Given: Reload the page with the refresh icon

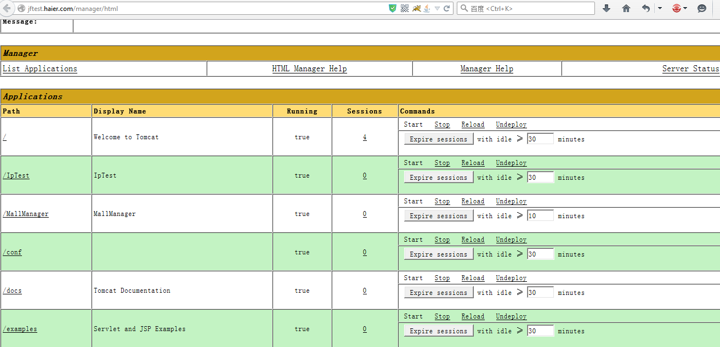Looking at the screenshot, I should click(447, 8).
